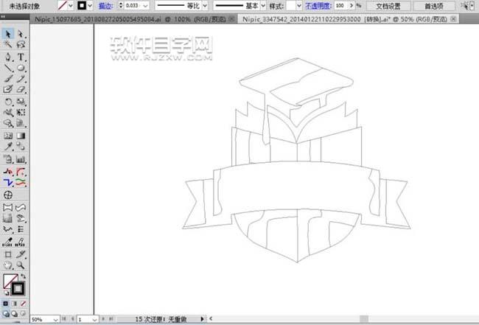Close the Nipic_3347542 document tab
This screenshot has height=325, width=479.
453,19
